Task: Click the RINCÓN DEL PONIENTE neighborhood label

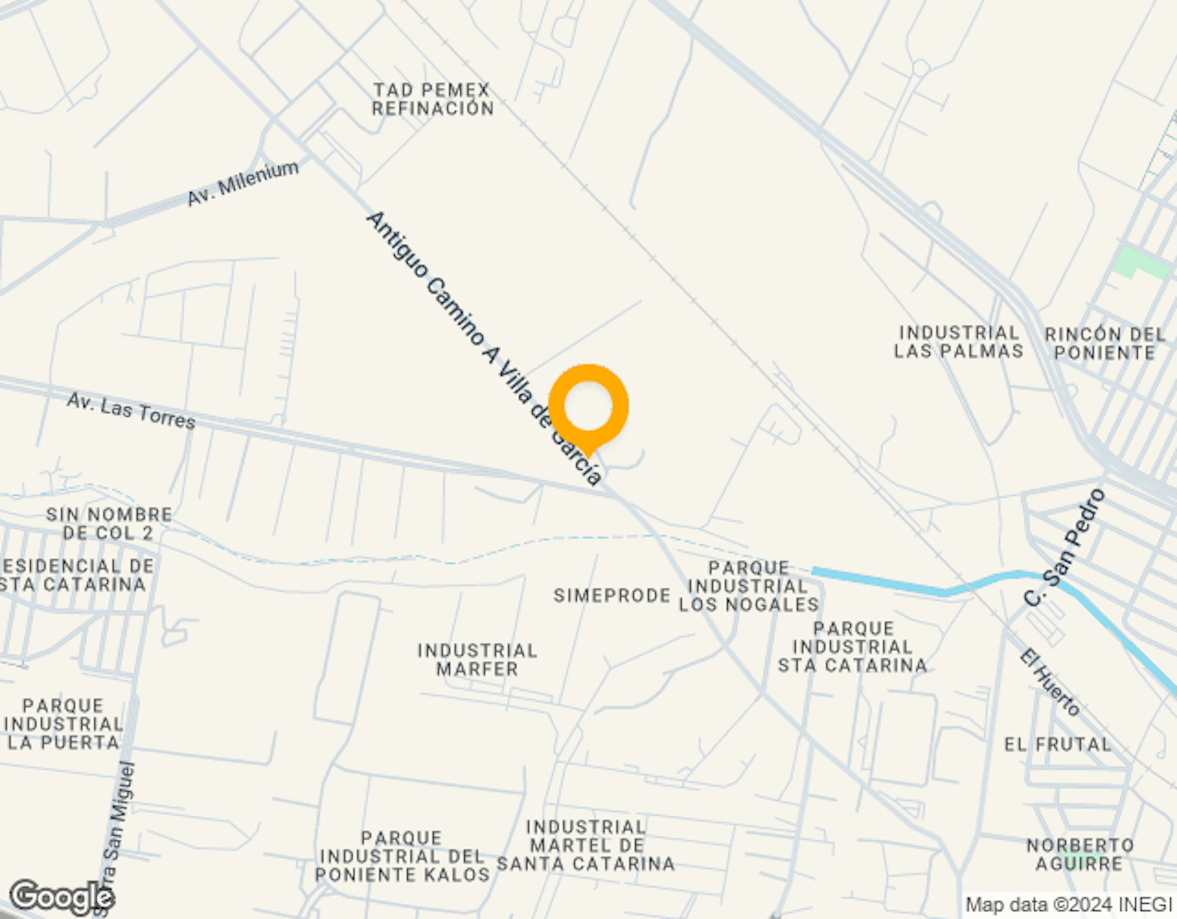Action: tap(1105, 344)
